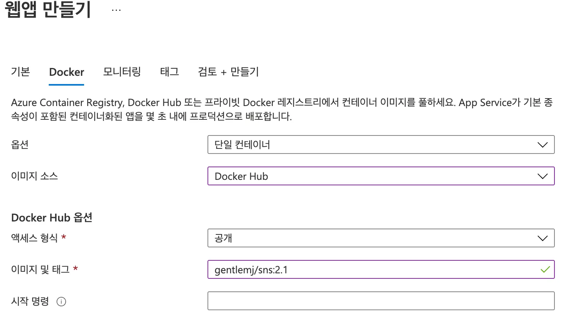The height and width of the screenshot is (333, 580).
Task: Click the green validation checkmark in image field
Action: coord(545,270)
